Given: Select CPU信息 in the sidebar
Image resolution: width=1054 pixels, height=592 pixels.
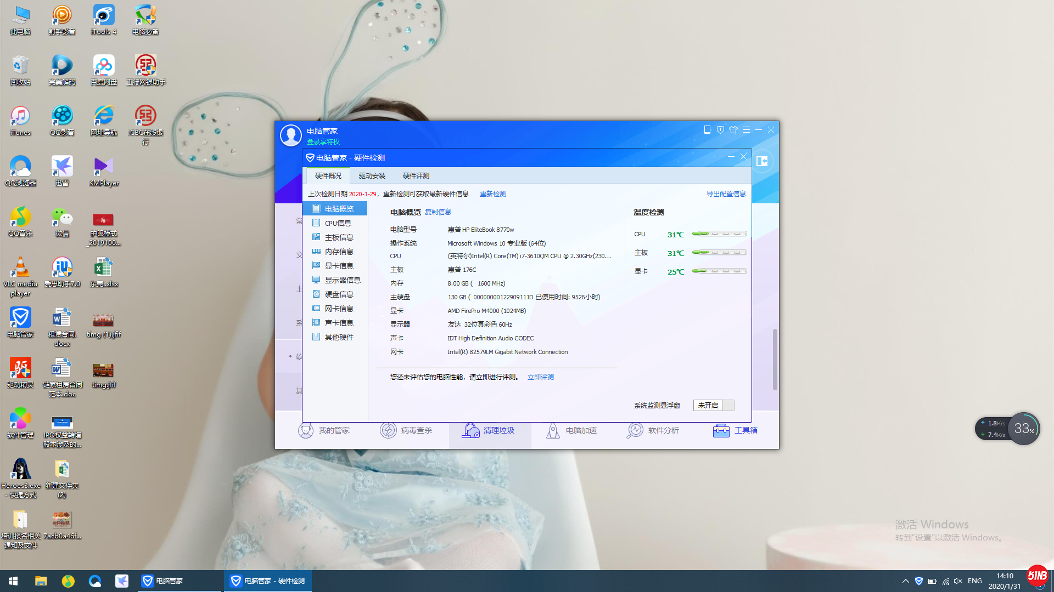Looking at the screenshot, I should tap(338, 223).
